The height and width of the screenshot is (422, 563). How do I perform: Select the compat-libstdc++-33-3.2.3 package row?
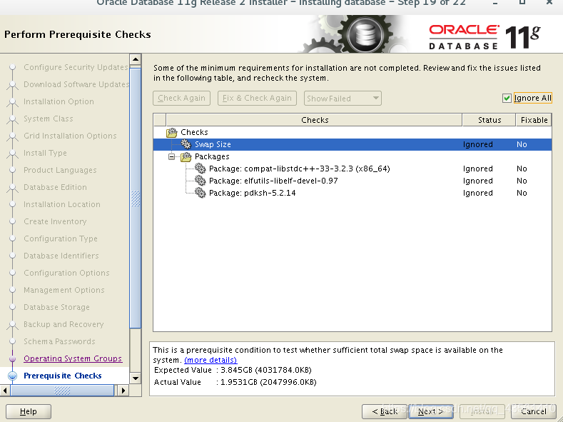352,169
